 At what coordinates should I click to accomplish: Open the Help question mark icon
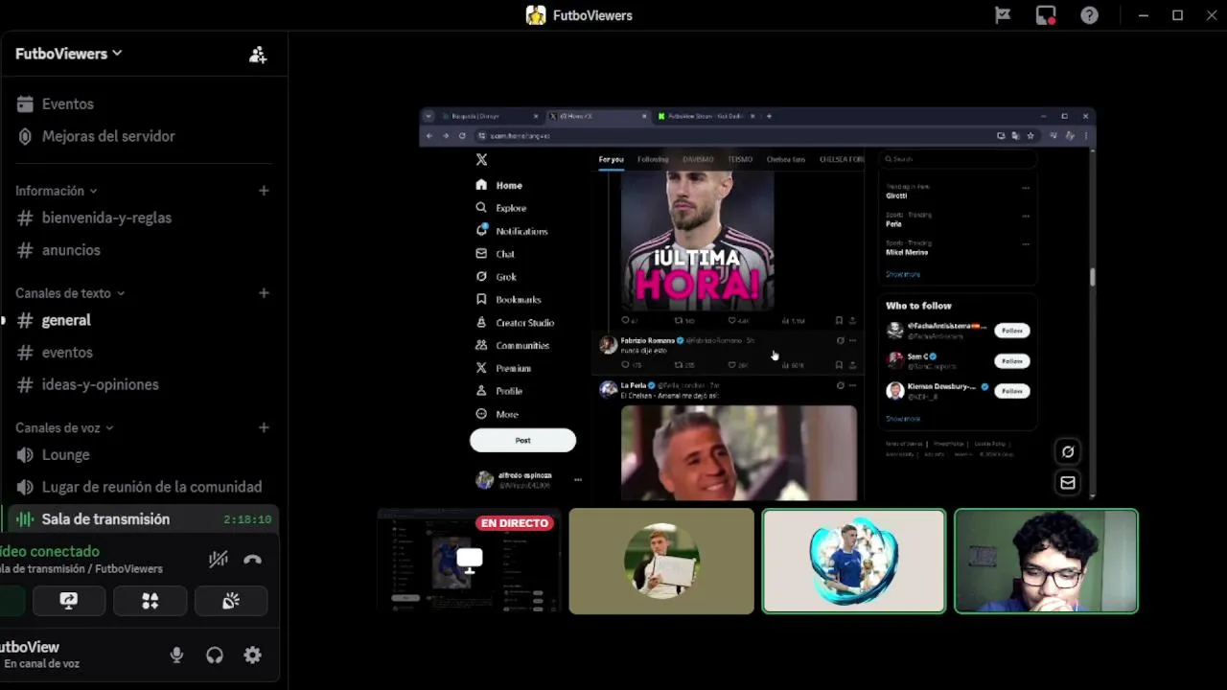click(x=1089, y=15)
